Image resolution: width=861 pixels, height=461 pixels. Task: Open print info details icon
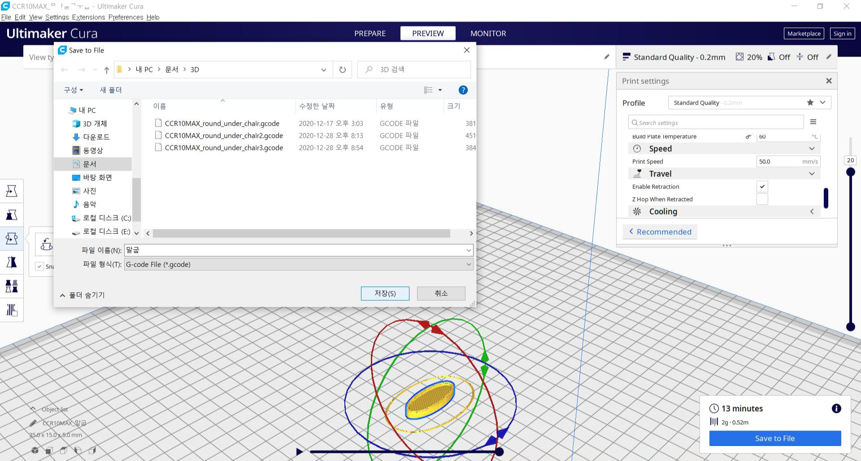pos(836,408)
